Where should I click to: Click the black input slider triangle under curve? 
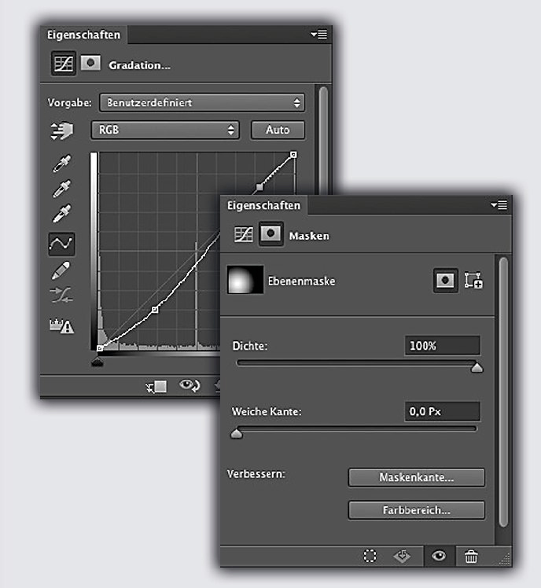coord(98,362)
